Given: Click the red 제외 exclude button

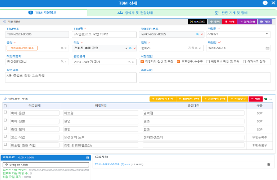Looking at the screenshot, I should (256, 99).
